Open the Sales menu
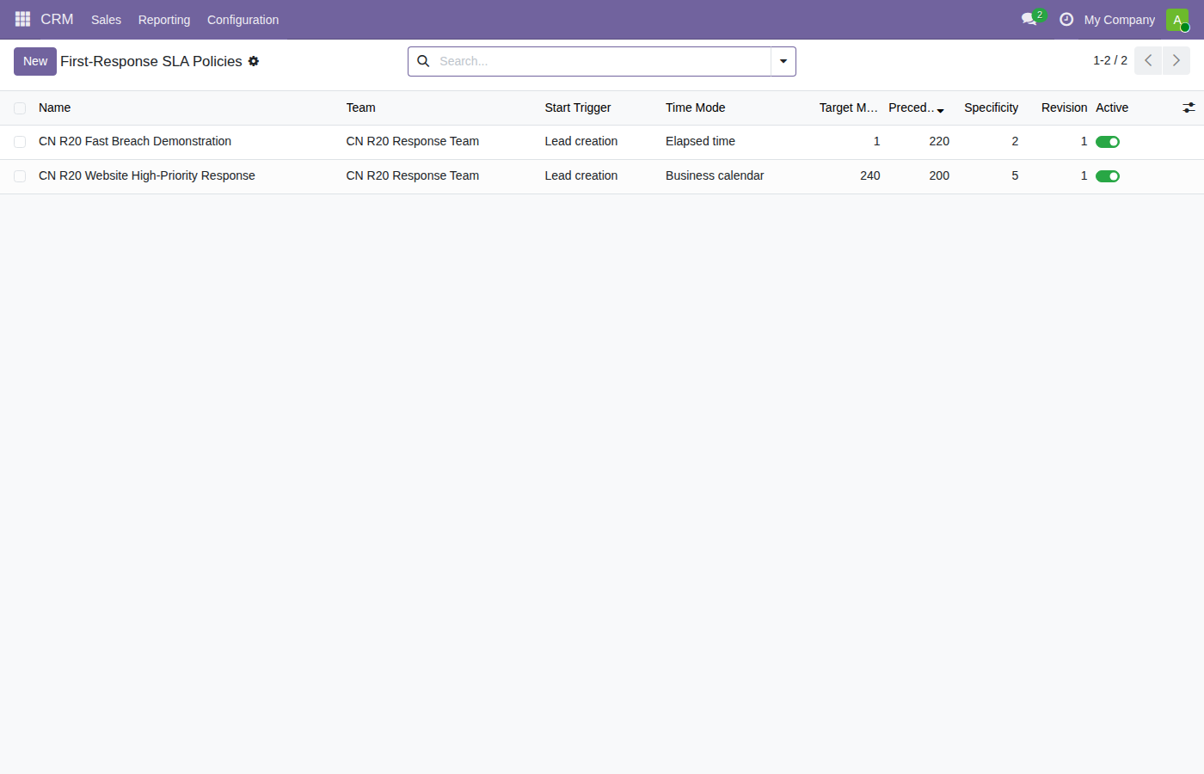 tap(106, 20)
